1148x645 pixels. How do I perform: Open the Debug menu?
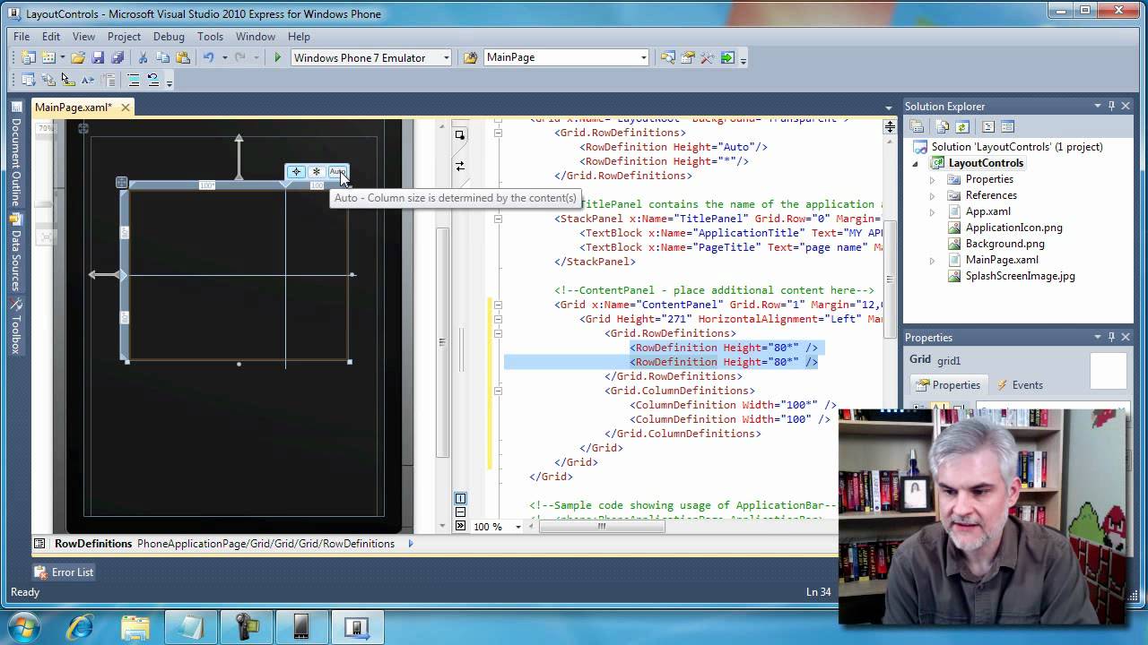[x=169, y=37]
